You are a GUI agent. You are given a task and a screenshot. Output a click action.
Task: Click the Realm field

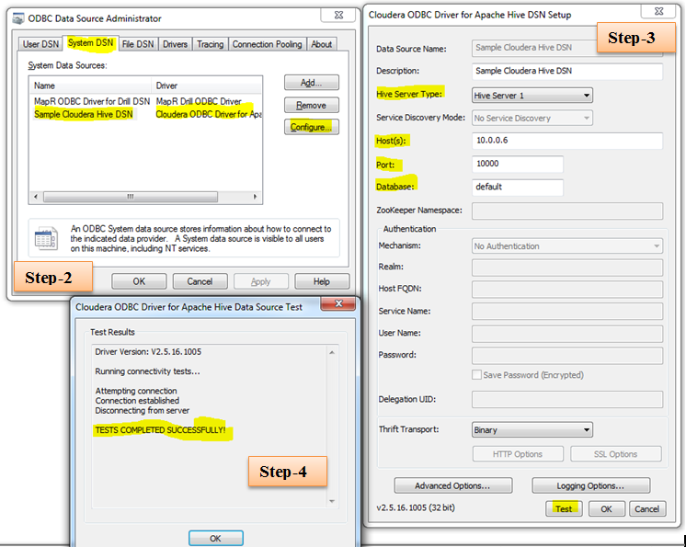tap(567, 267)
